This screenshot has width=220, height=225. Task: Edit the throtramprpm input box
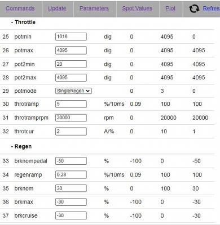click(x=71, y=118)
